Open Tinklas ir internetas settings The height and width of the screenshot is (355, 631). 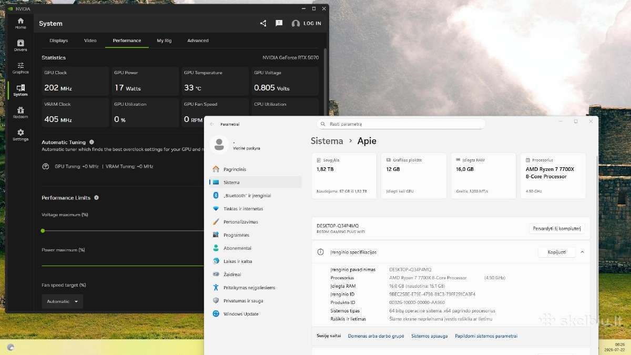[255, 209]
